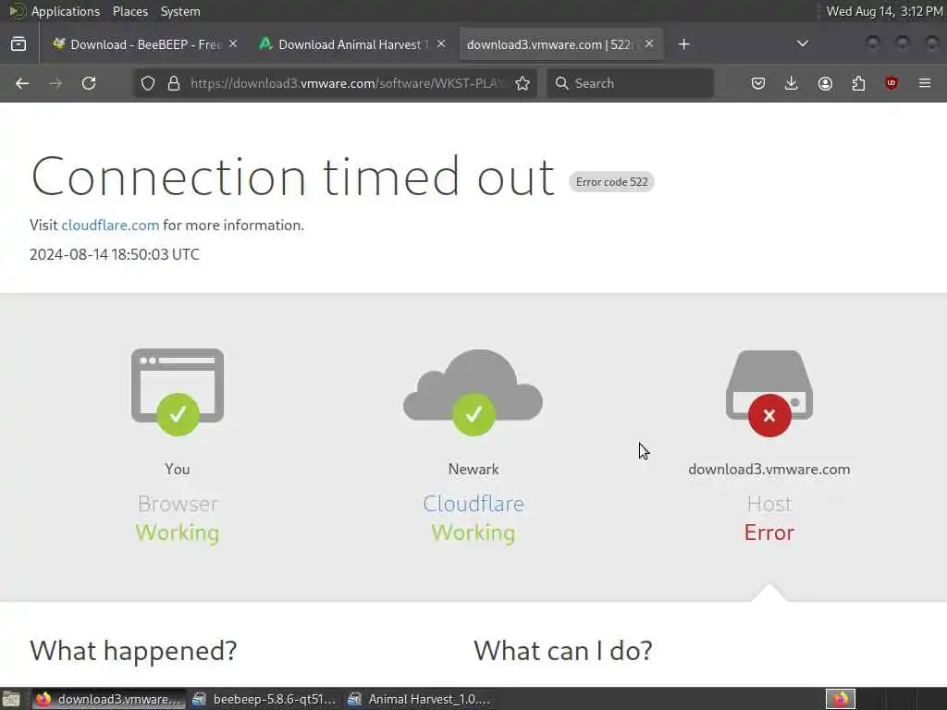Open the System menu
The width and height of the screenshot is (947, 710).
tap(180, 11)
